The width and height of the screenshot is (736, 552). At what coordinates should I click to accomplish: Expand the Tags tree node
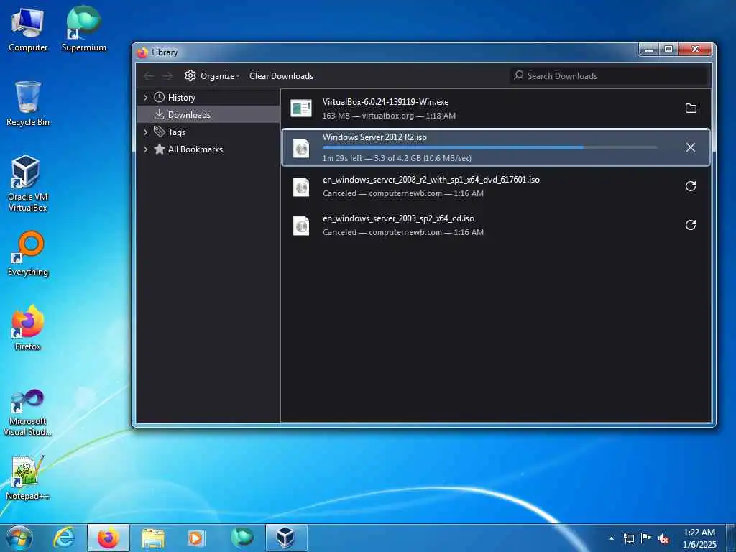click(x=145, y=132)
